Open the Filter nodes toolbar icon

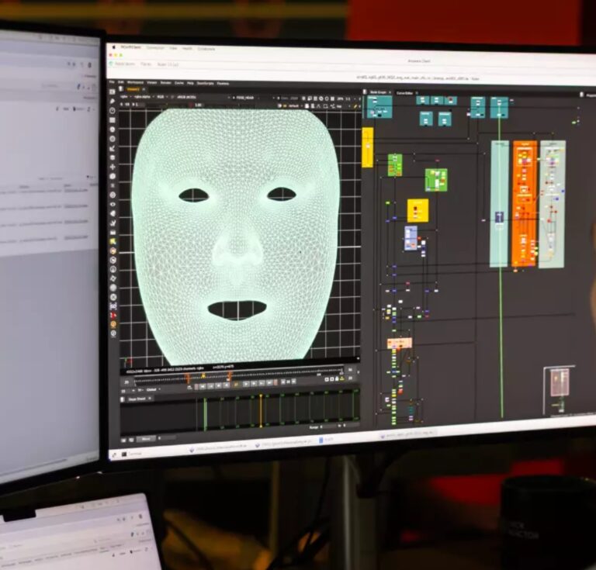[x=113, y=139]
